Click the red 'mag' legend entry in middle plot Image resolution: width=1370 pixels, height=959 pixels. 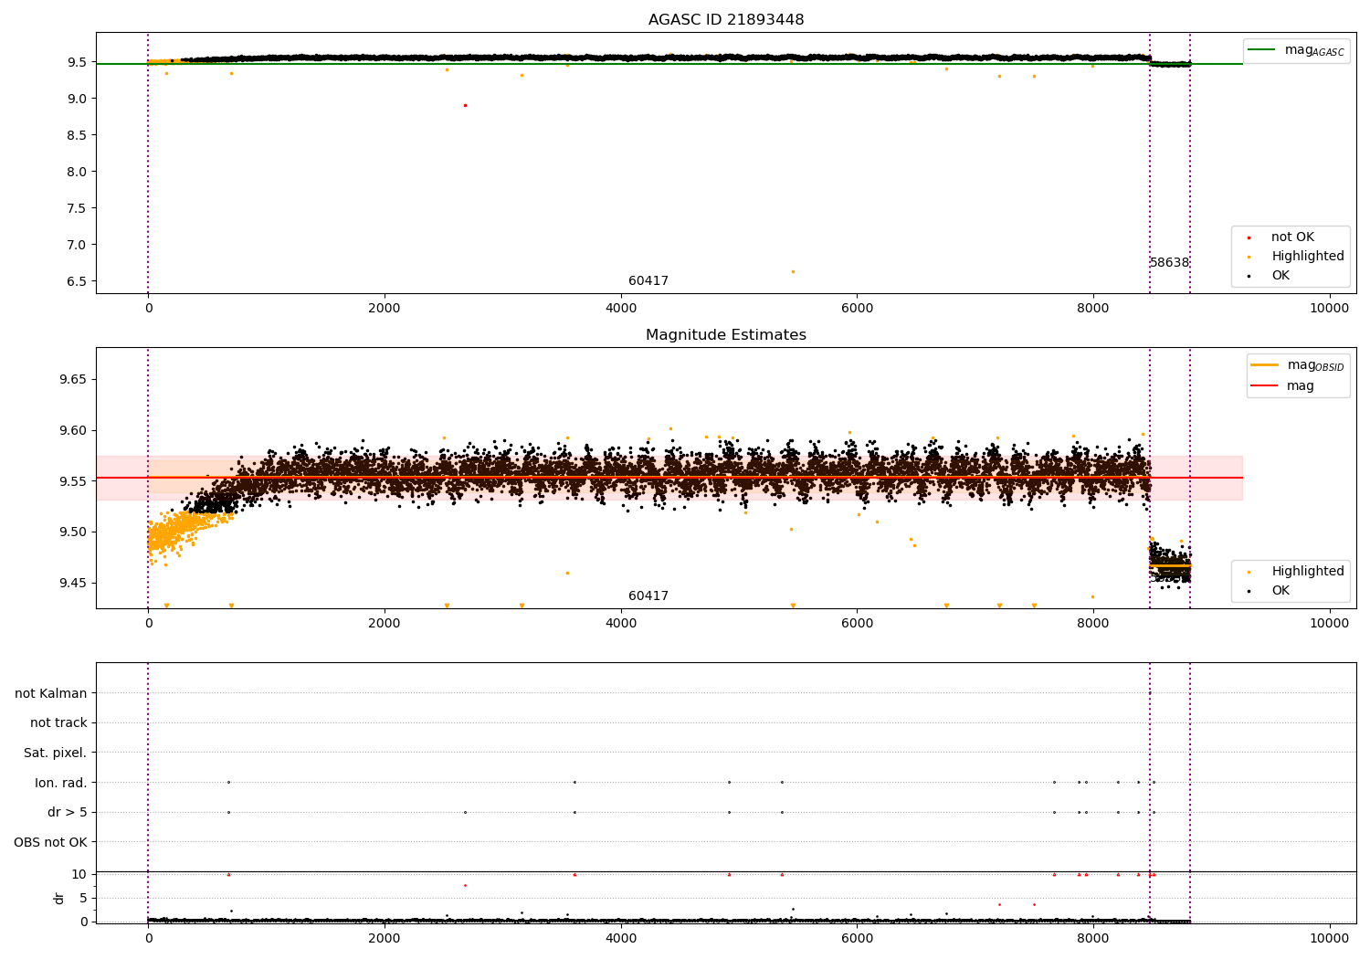(1301, 386)
